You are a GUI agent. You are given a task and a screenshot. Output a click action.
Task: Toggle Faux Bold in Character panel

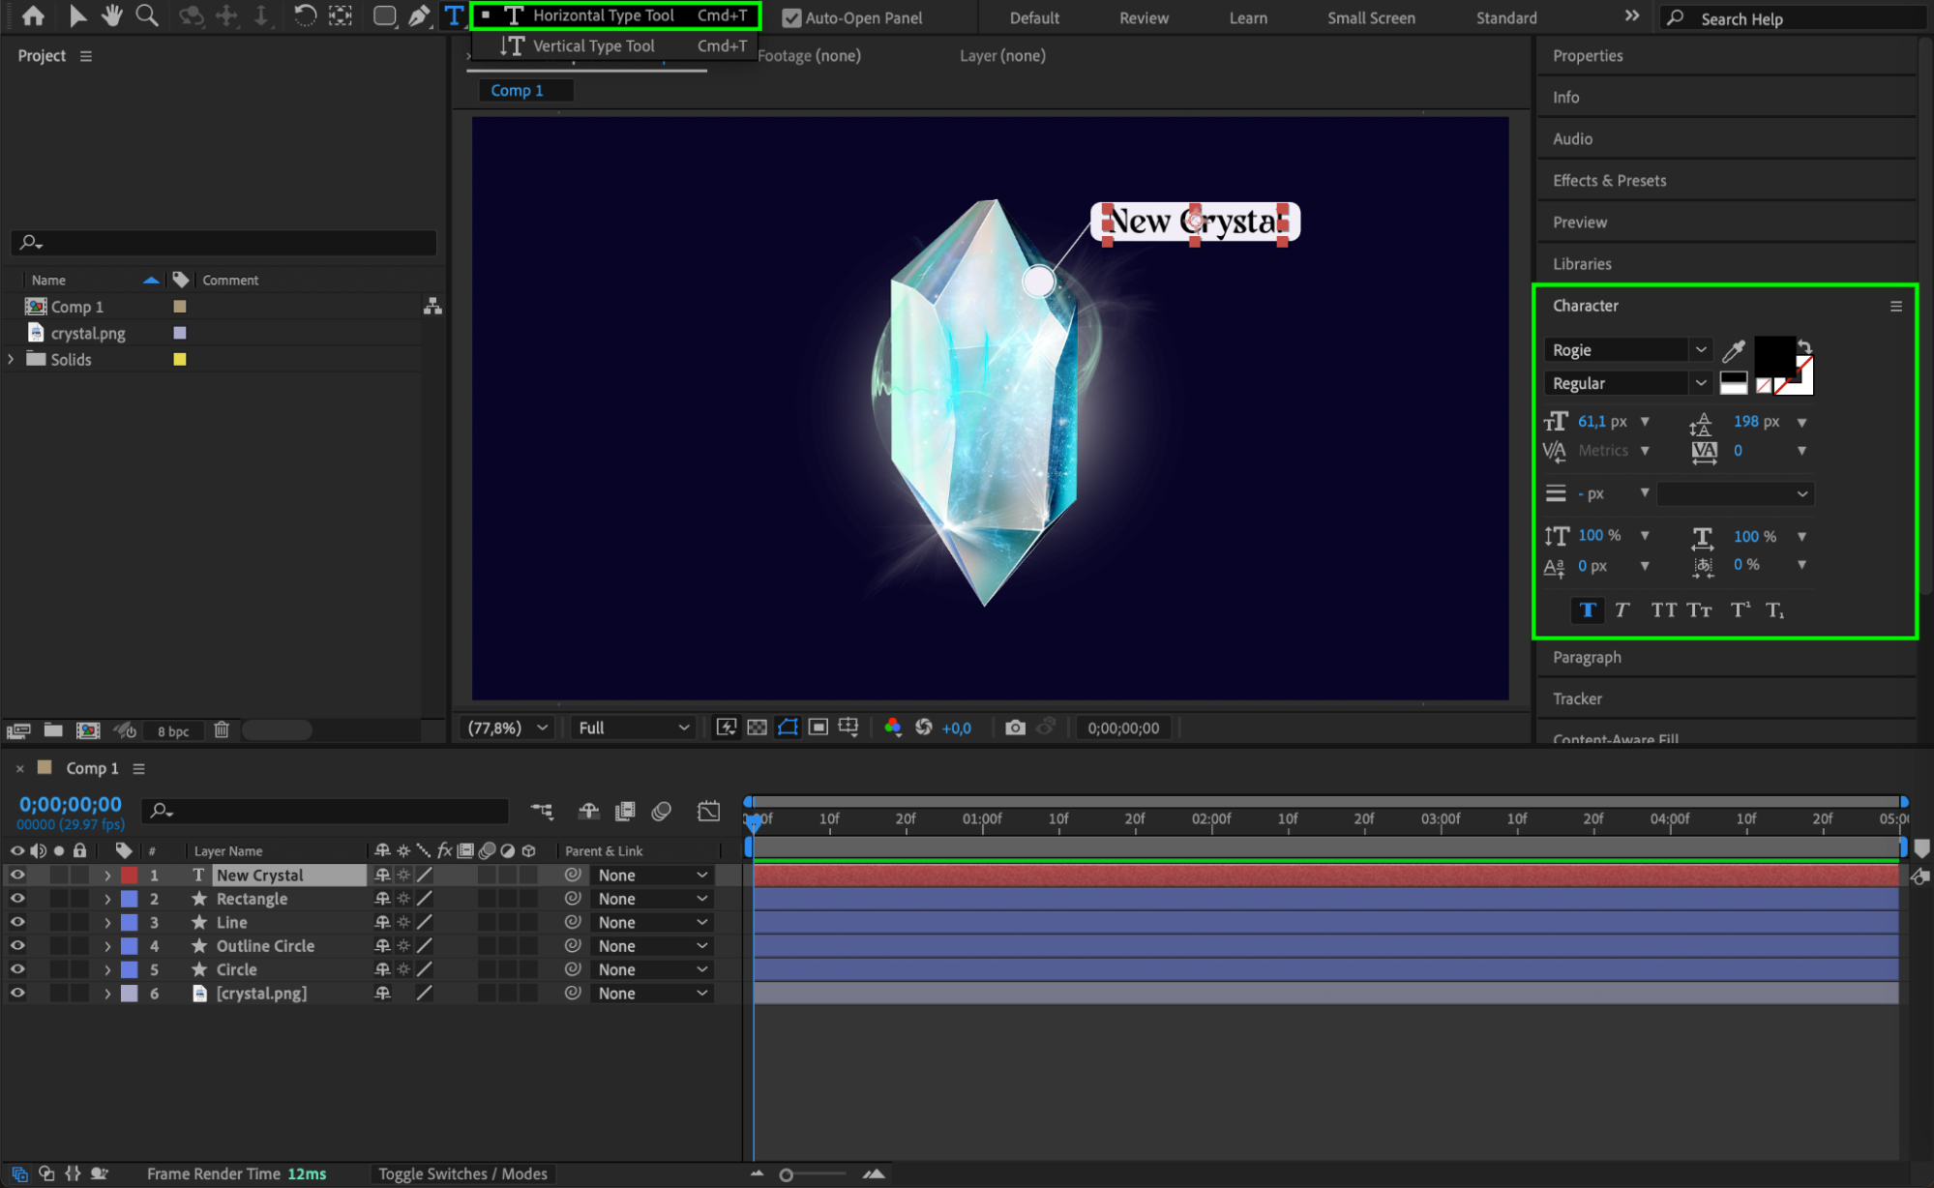1588,610
